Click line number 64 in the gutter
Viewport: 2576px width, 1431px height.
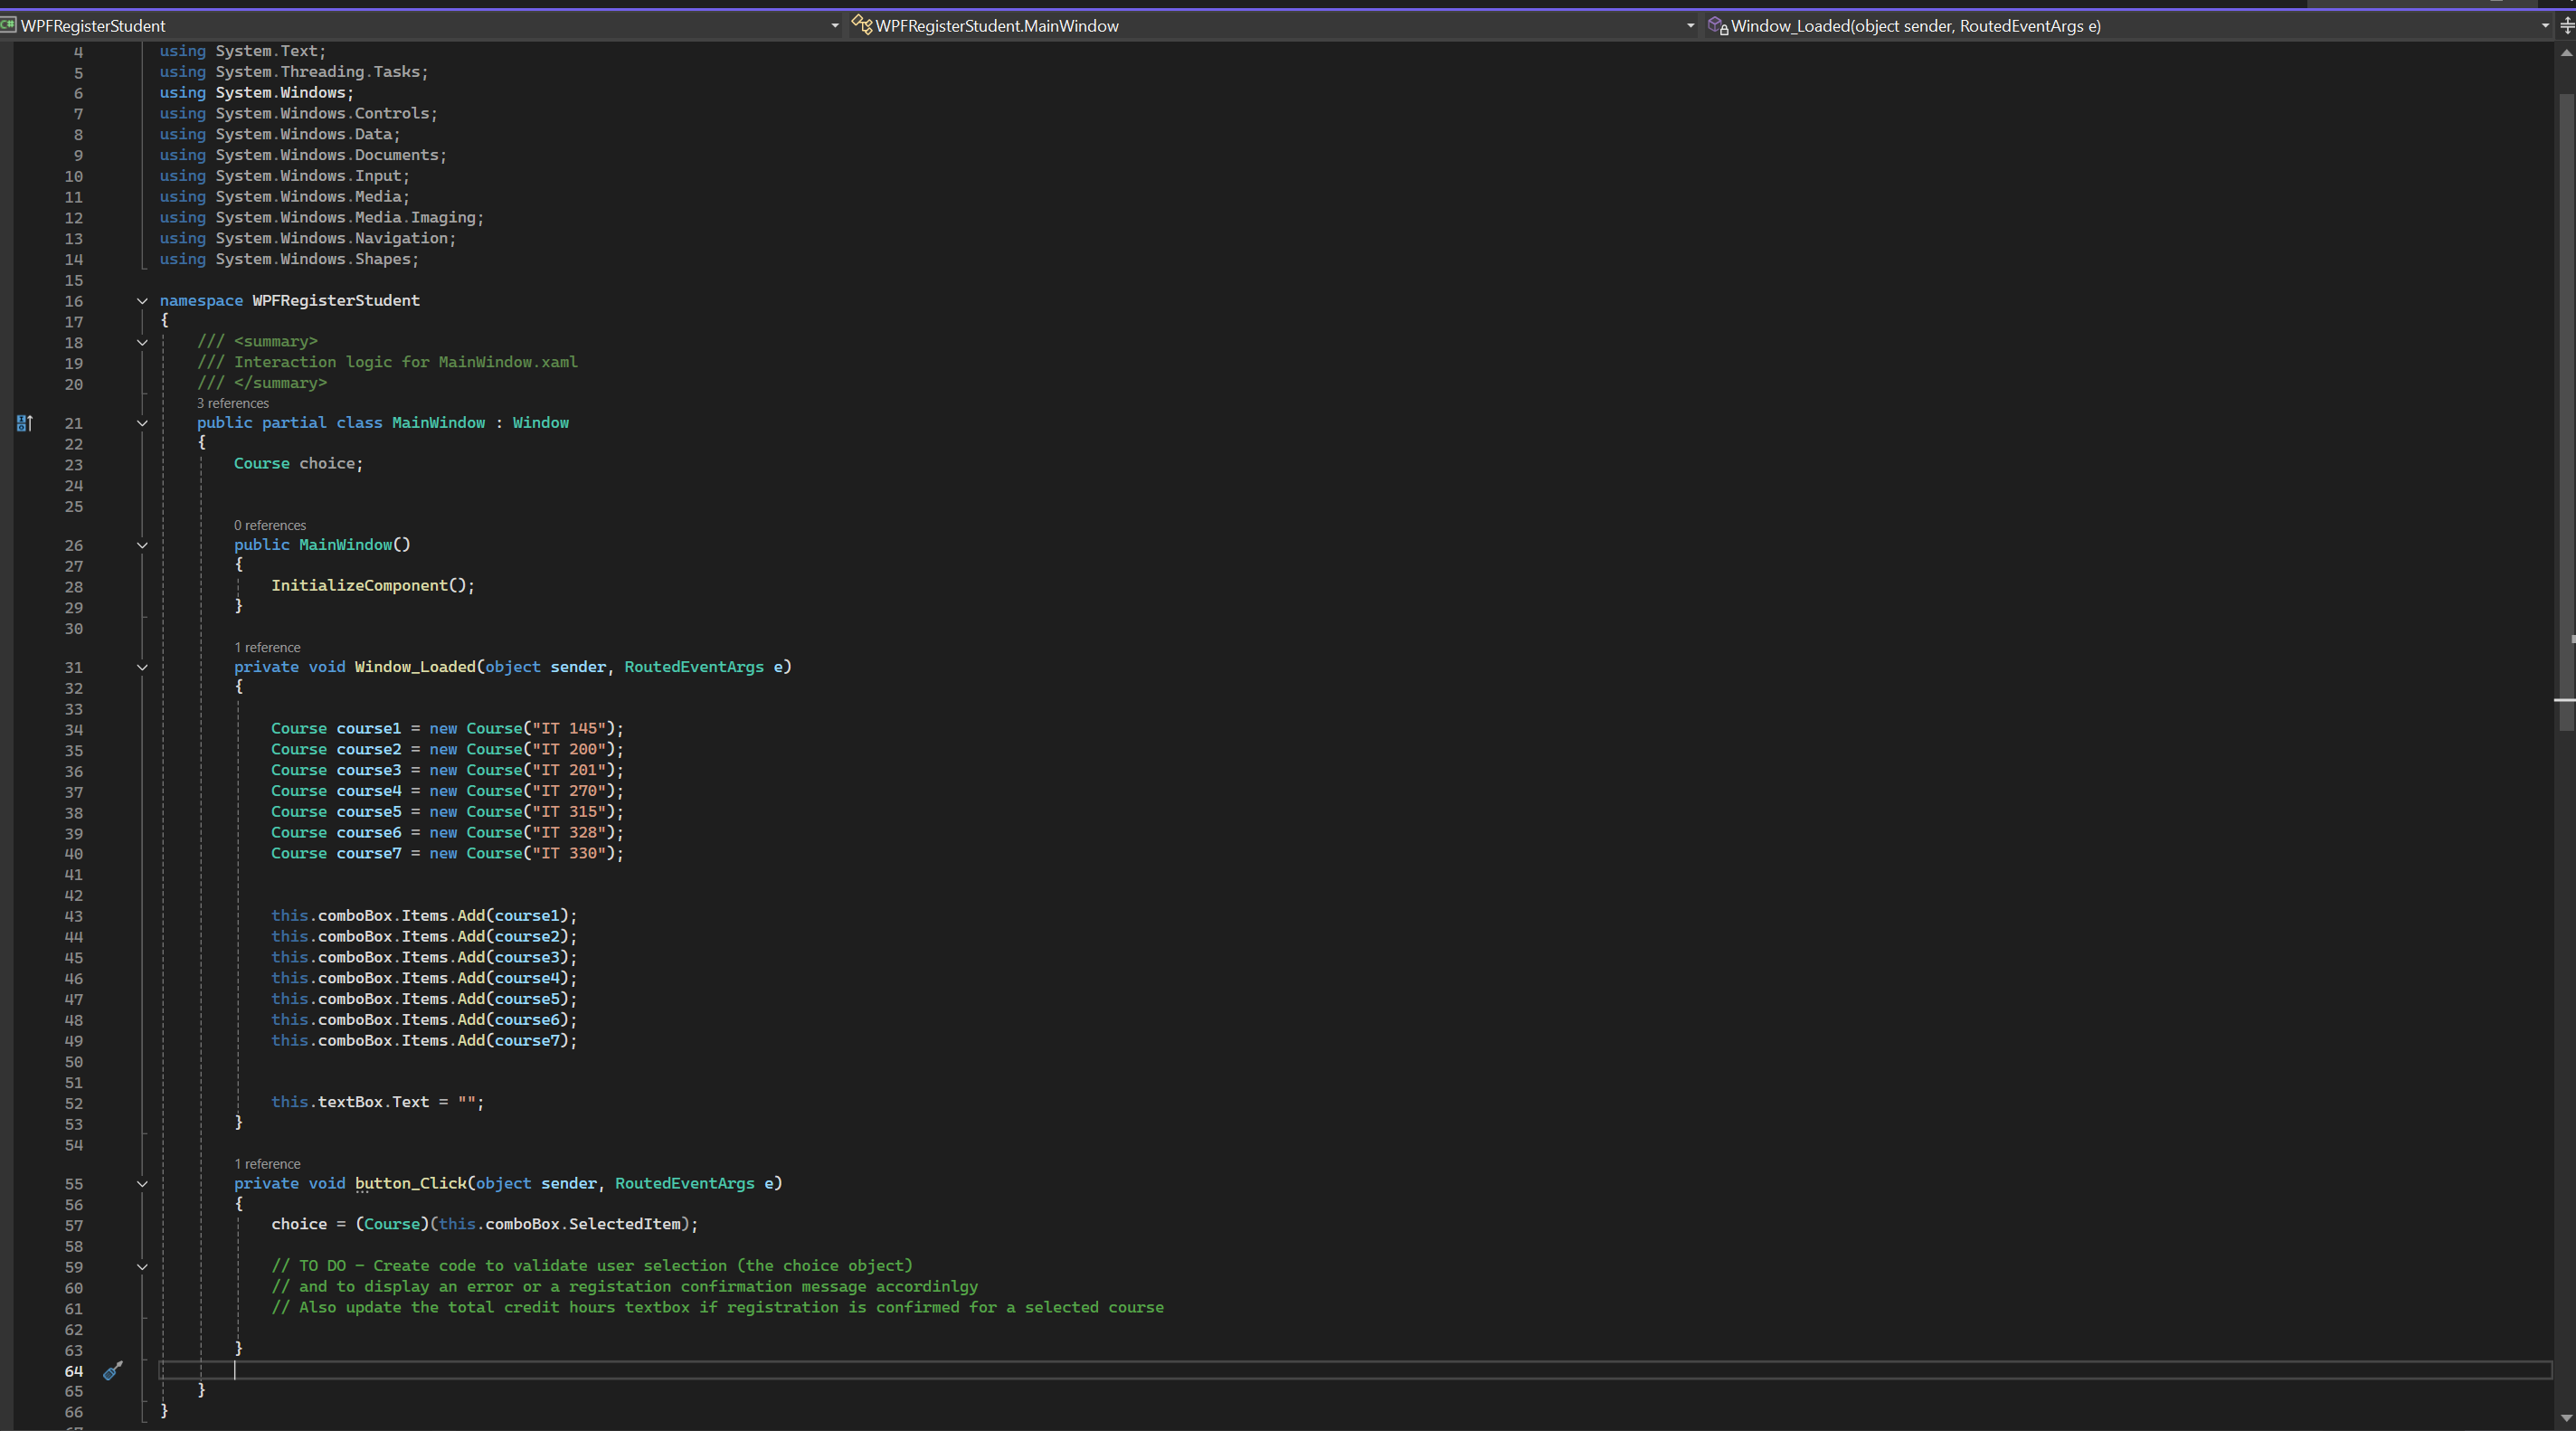pyautogui.click(x=74, y=1371)
